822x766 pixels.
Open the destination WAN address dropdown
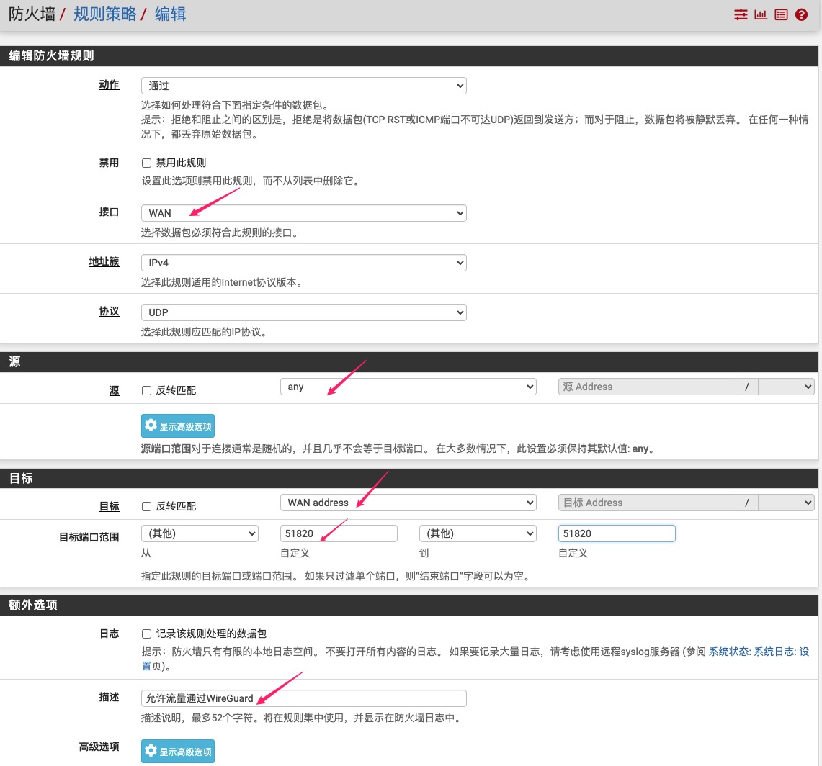click(x=408, y=503)
